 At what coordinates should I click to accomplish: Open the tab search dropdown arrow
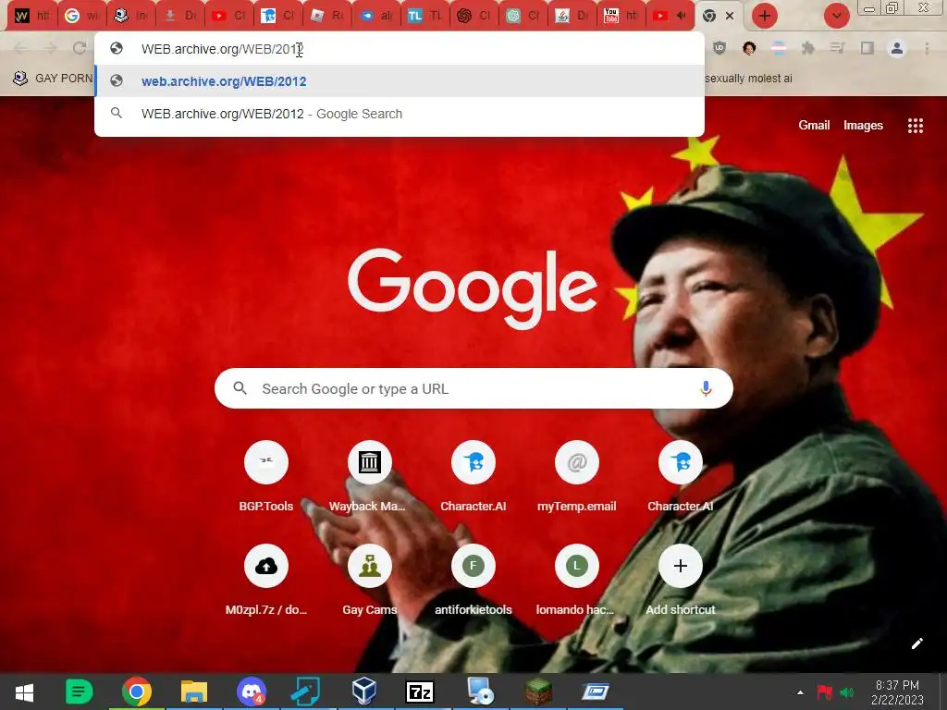836,16
